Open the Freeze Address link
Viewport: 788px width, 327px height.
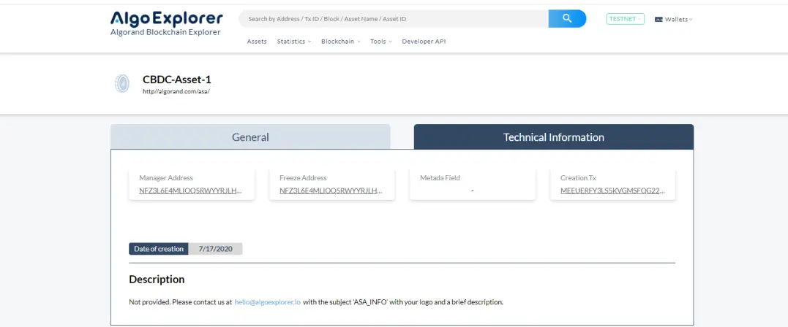click(331, 191)
